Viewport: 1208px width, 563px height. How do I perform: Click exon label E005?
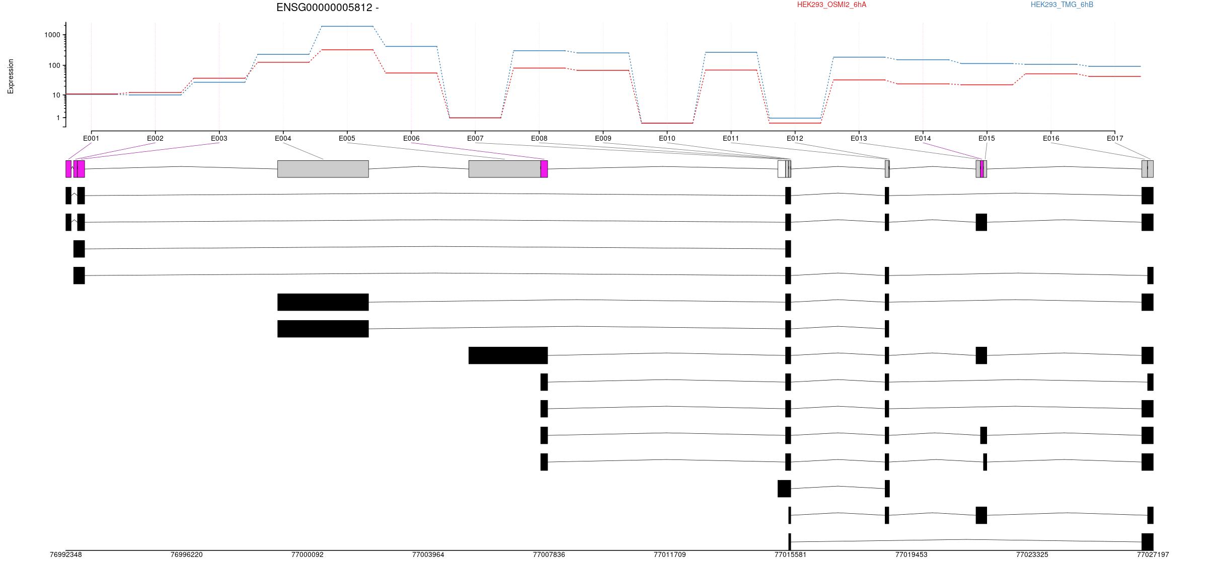[x=347, y=138]
